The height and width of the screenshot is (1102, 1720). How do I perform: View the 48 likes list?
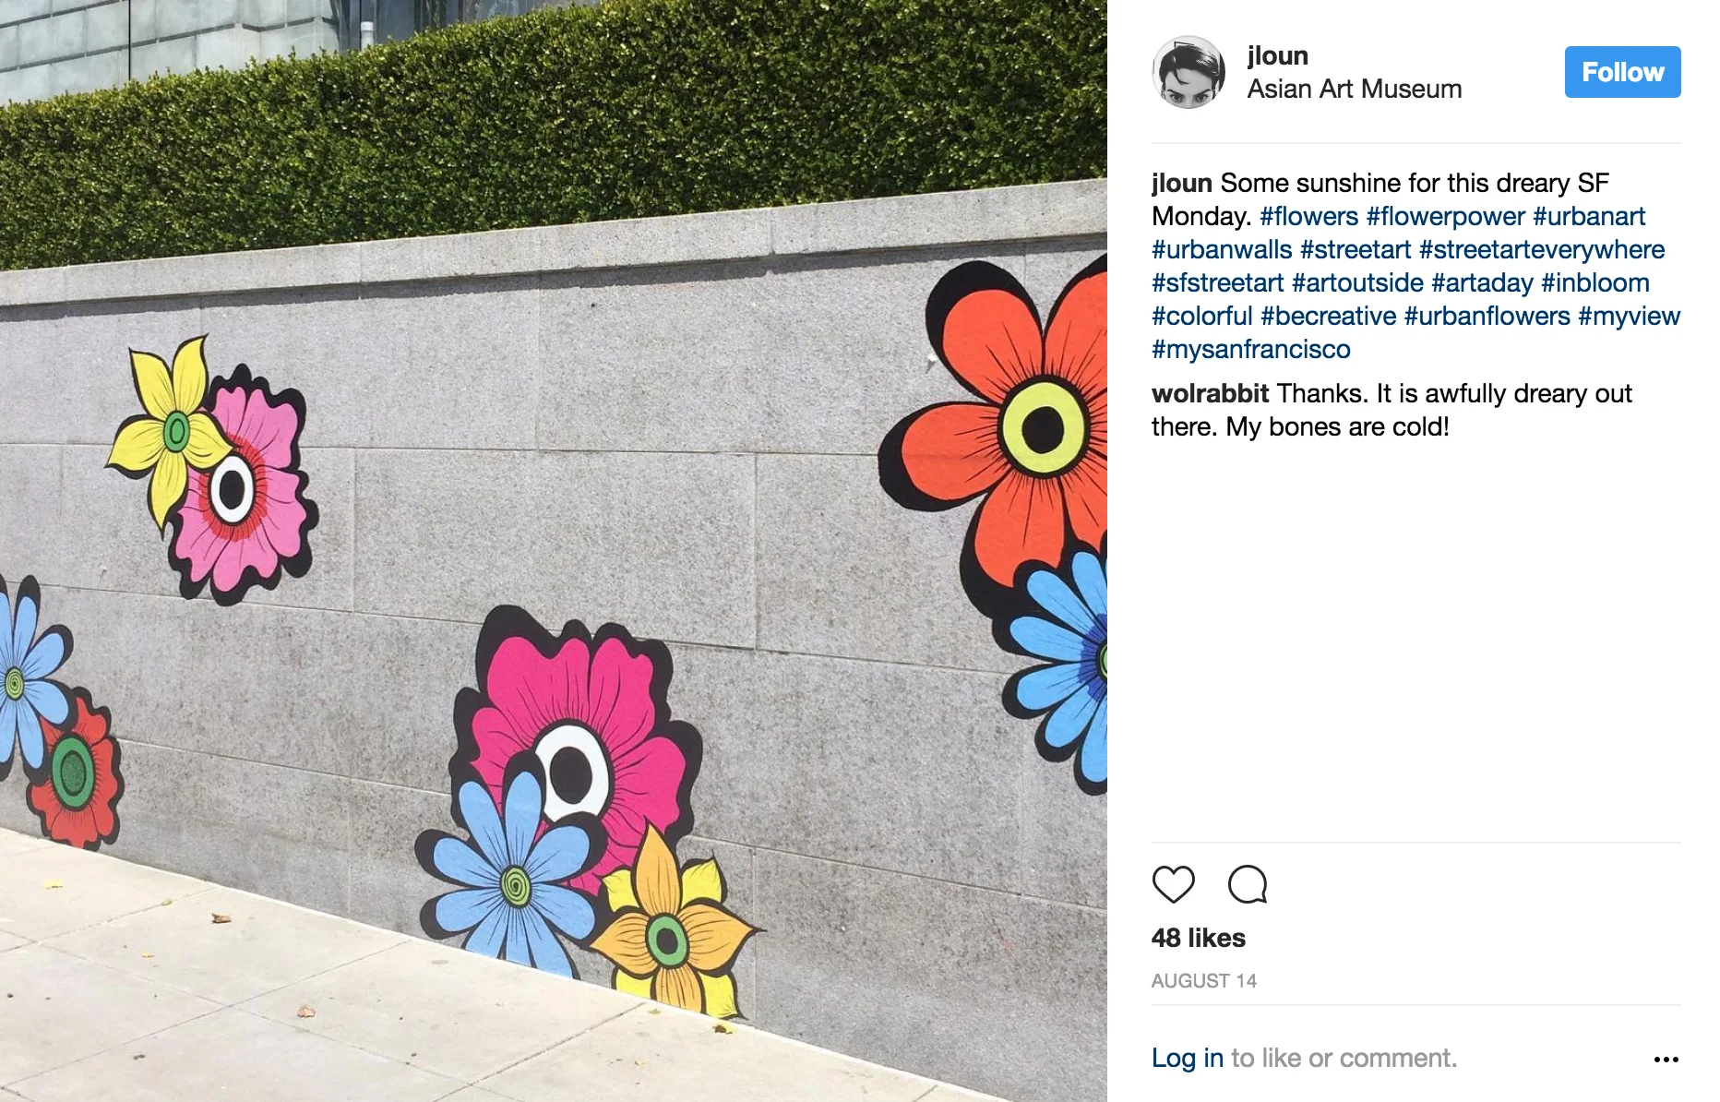pos(1198,938)
